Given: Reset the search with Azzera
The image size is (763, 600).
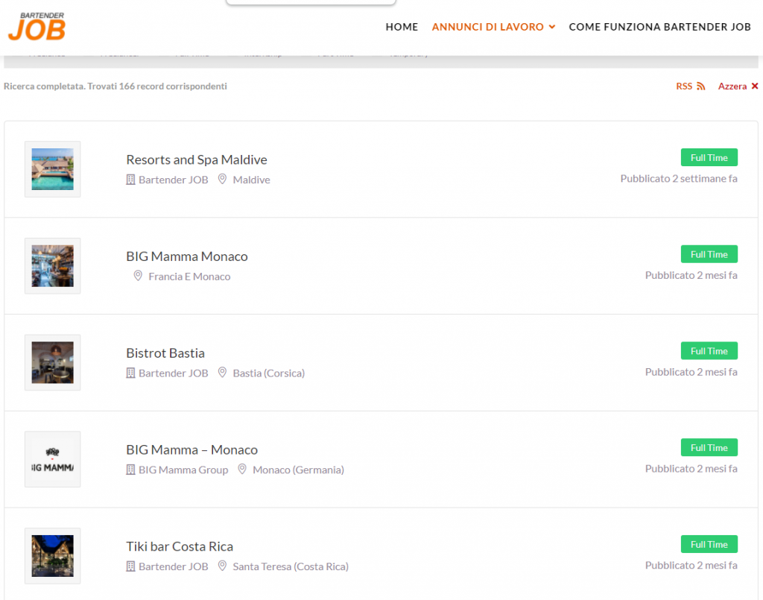Looking at the screenshot, I should 738,86.
